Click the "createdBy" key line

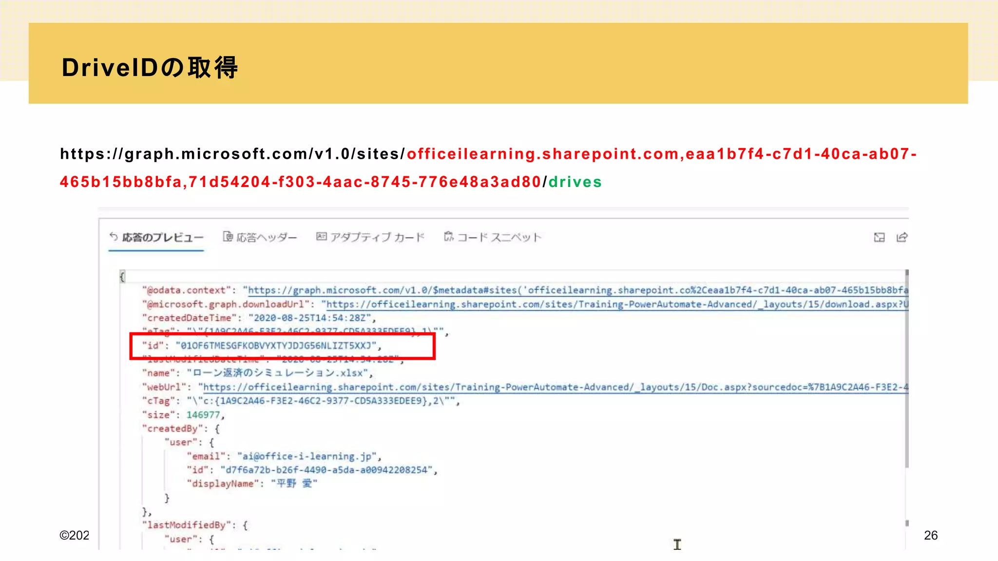tap(181, 429)
